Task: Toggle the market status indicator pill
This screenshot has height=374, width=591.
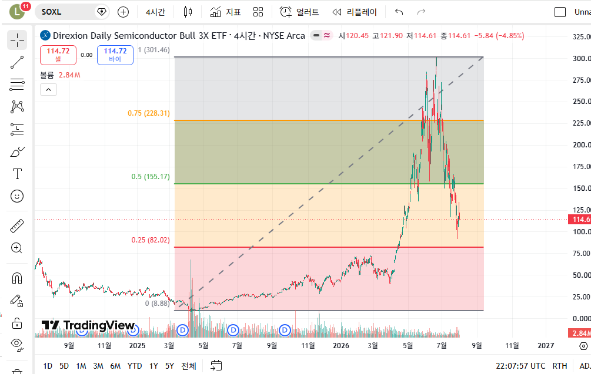Action: click(322, 35)
